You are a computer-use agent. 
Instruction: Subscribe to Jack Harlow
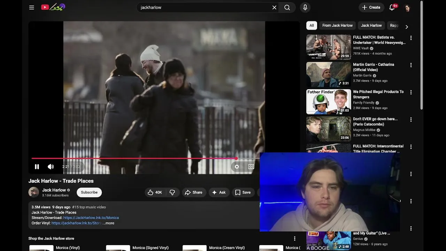click(89, 192)
